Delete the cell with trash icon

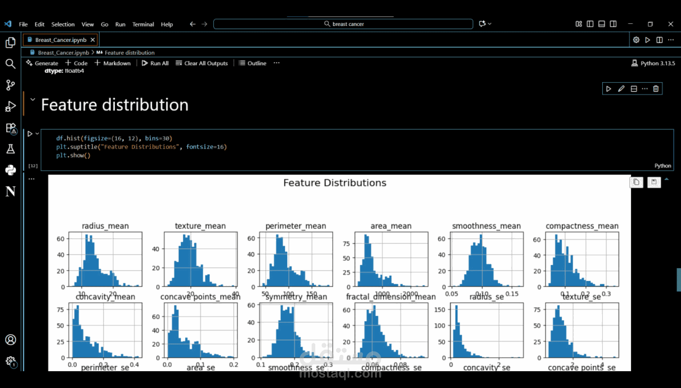tap(656, 89)
